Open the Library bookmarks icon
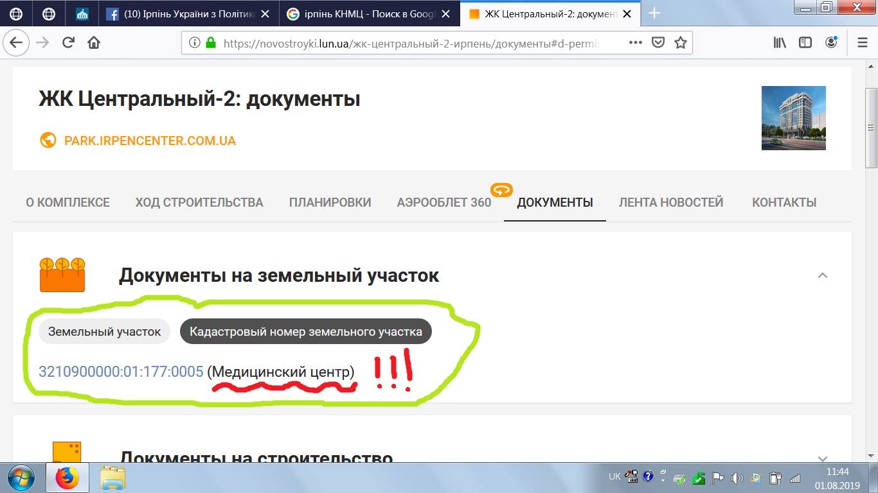Viewport: 878px width, 493px height. [780, 43]
